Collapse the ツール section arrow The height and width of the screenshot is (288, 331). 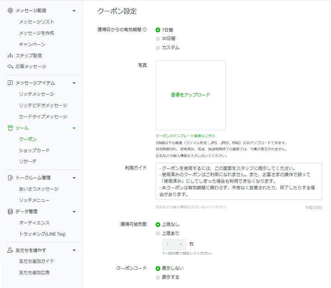click(x=74, y=128)
